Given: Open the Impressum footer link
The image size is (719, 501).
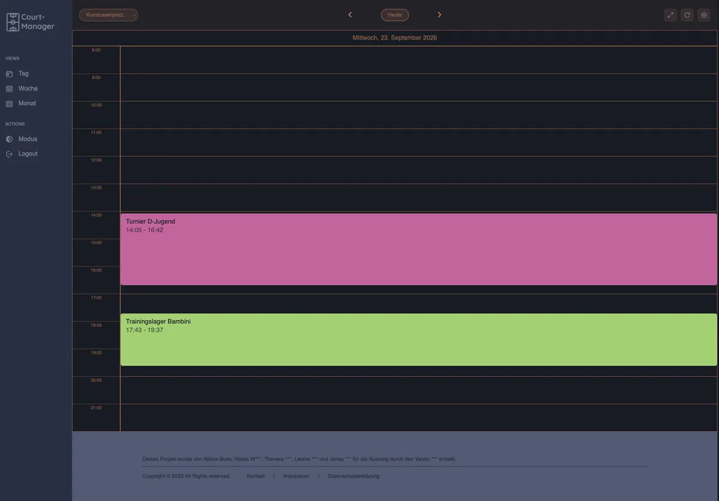Looking at the screenshot, I should tap(297, 476).
